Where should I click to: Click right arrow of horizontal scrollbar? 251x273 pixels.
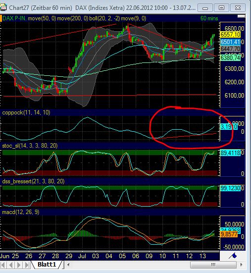pyautogui.click(x=241, y=265)
